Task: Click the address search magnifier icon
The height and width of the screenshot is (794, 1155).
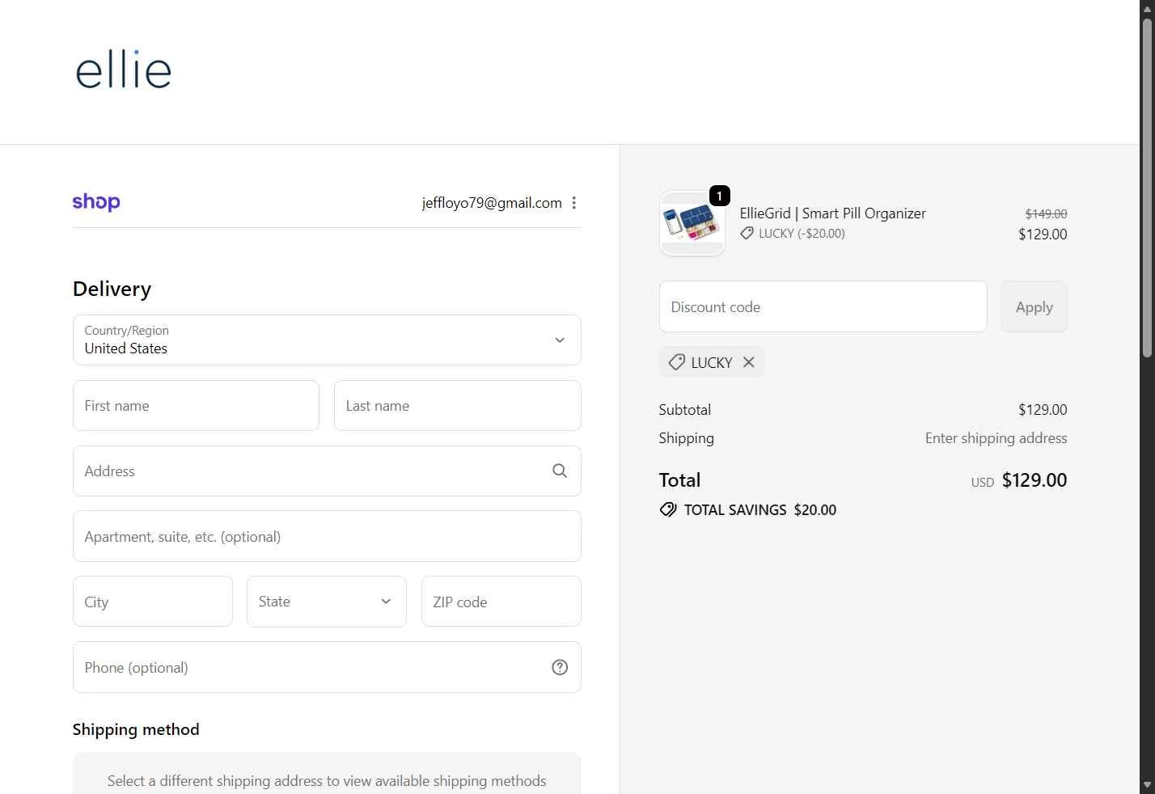Action: tap(560, 471)
